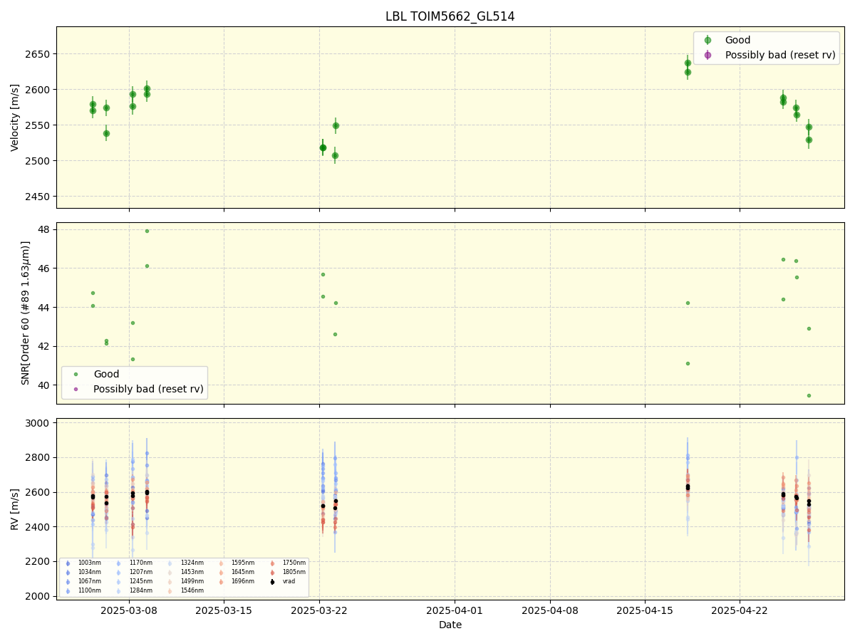Click the 2000 tick on RV axis
855x641 pixels.
[38, 596]
